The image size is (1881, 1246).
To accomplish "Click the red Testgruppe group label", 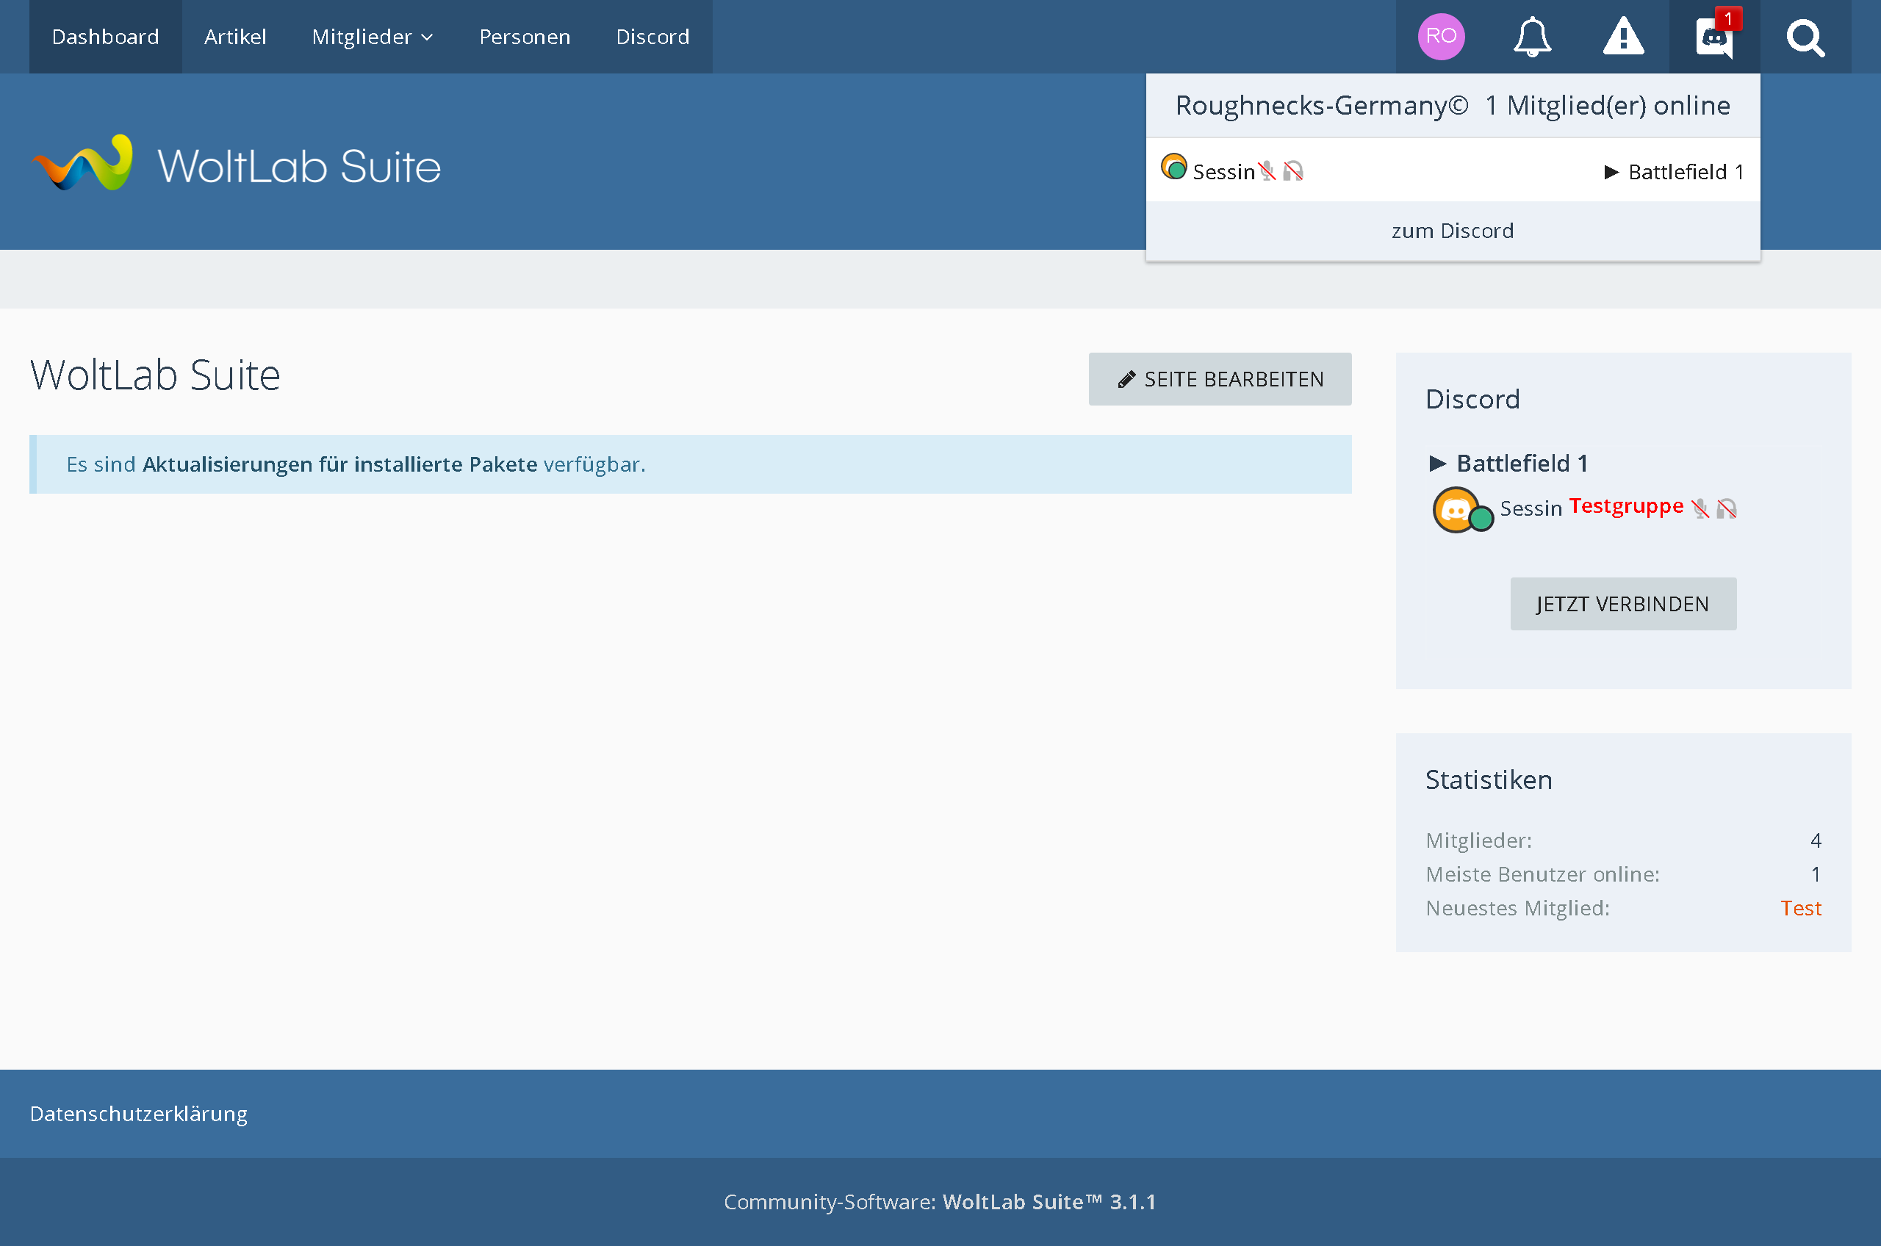I will point(1625,506).
